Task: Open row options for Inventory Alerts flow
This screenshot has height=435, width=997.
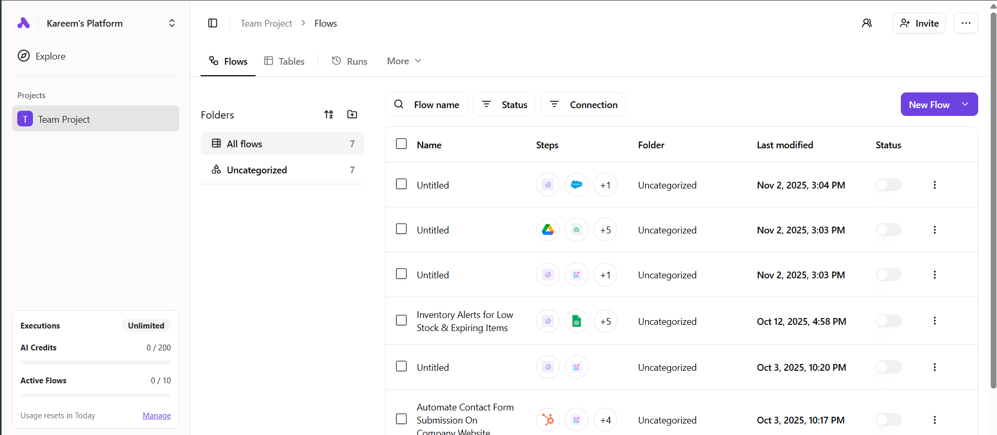Action: pyautogui.click(x=934, y=321)
